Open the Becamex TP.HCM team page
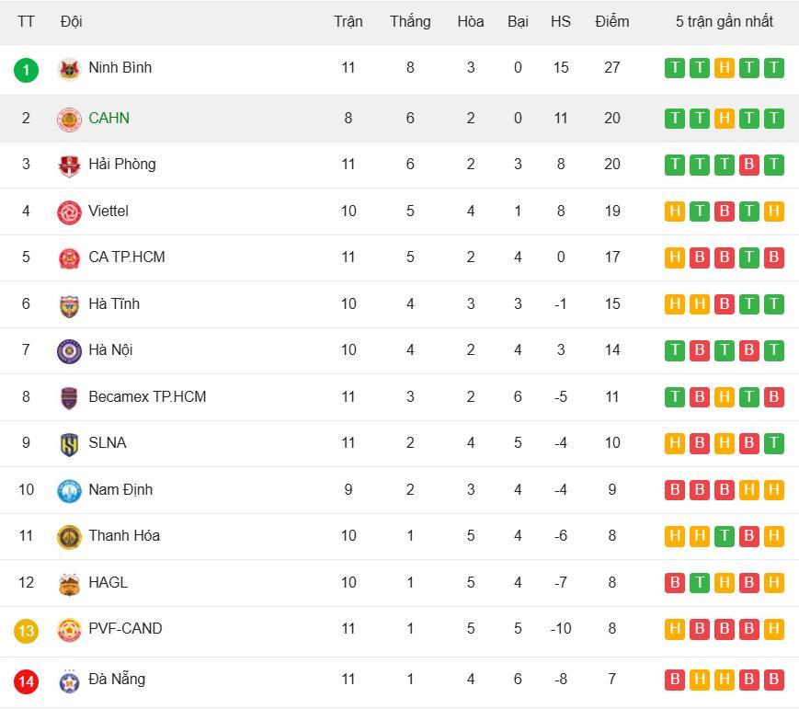 tap(147, 396)
